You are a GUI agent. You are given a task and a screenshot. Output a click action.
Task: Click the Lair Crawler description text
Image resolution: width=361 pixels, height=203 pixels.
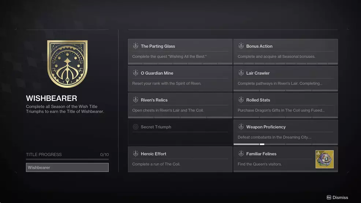pos(280,83)
